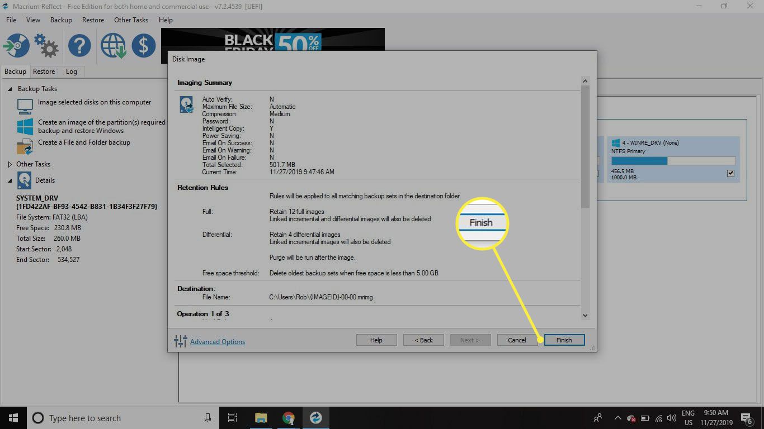Screen dimensions: 764x429
Task: Click the globe download update icon
Action: point(113,46)
